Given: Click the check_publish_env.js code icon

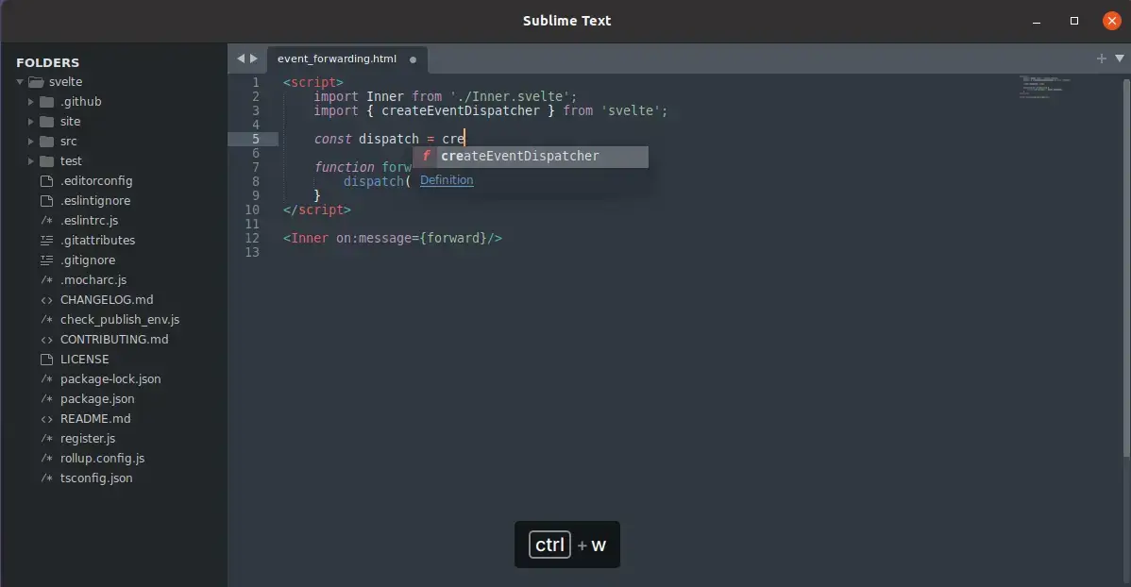Looking at the screenshot, I should click(x=47, y=320).
